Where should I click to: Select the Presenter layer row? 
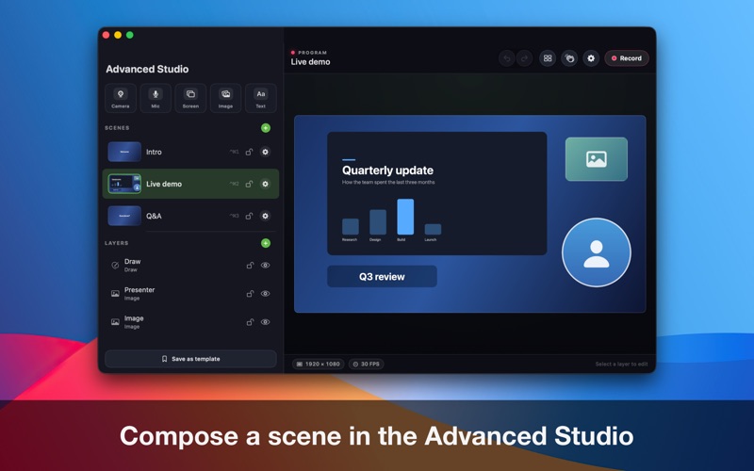[x=190, y=294]
